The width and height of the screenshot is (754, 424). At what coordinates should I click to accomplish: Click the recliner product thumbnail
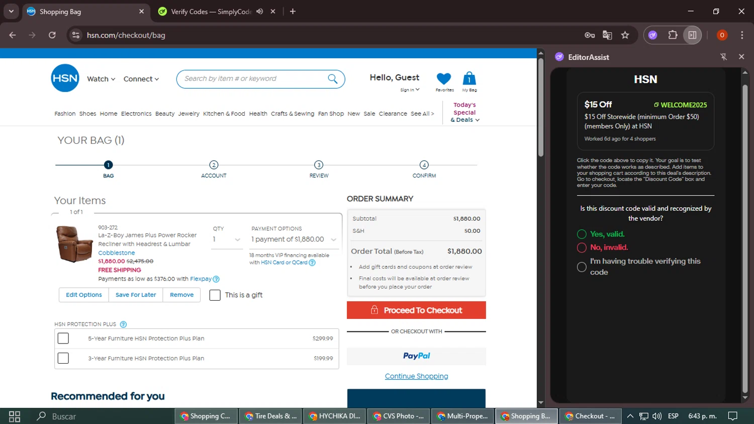pyautogui.click(x=75, y=244)
